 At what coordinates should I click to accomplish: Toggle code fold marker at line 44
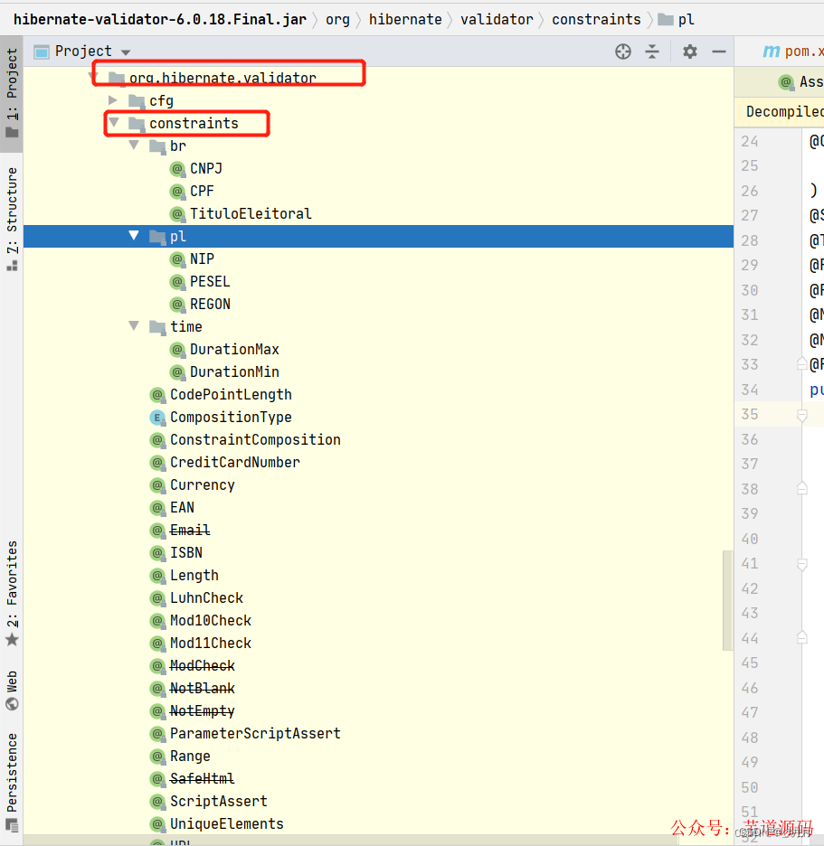click(x=802, y=638)
